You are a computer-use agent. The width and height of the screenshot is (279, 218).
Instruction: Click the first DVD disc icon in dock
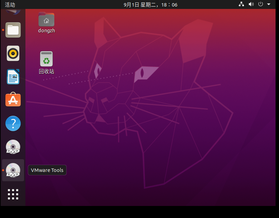(x=13, y=147)
